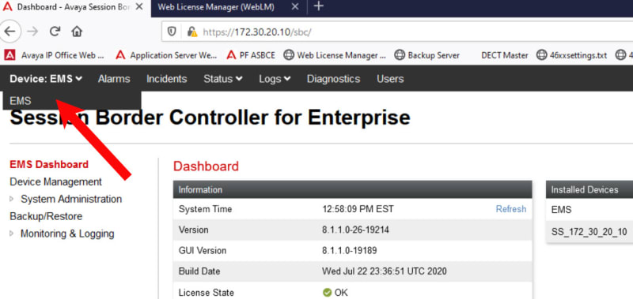Reload the page with the refresh icon
Viewport: 633px width, 299px height.
click(x=55, y=32)
